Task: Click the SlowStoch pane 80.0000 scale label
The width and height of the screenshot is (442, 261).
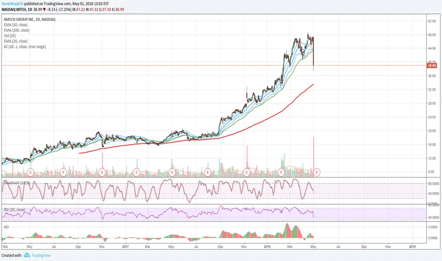Action: (x=433, y=183)
